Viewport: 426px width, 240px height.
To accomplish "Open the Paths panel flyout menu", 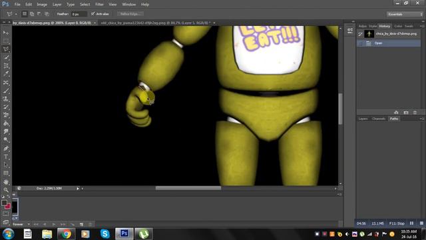I will pyautogui.click(x=422, y=119).
